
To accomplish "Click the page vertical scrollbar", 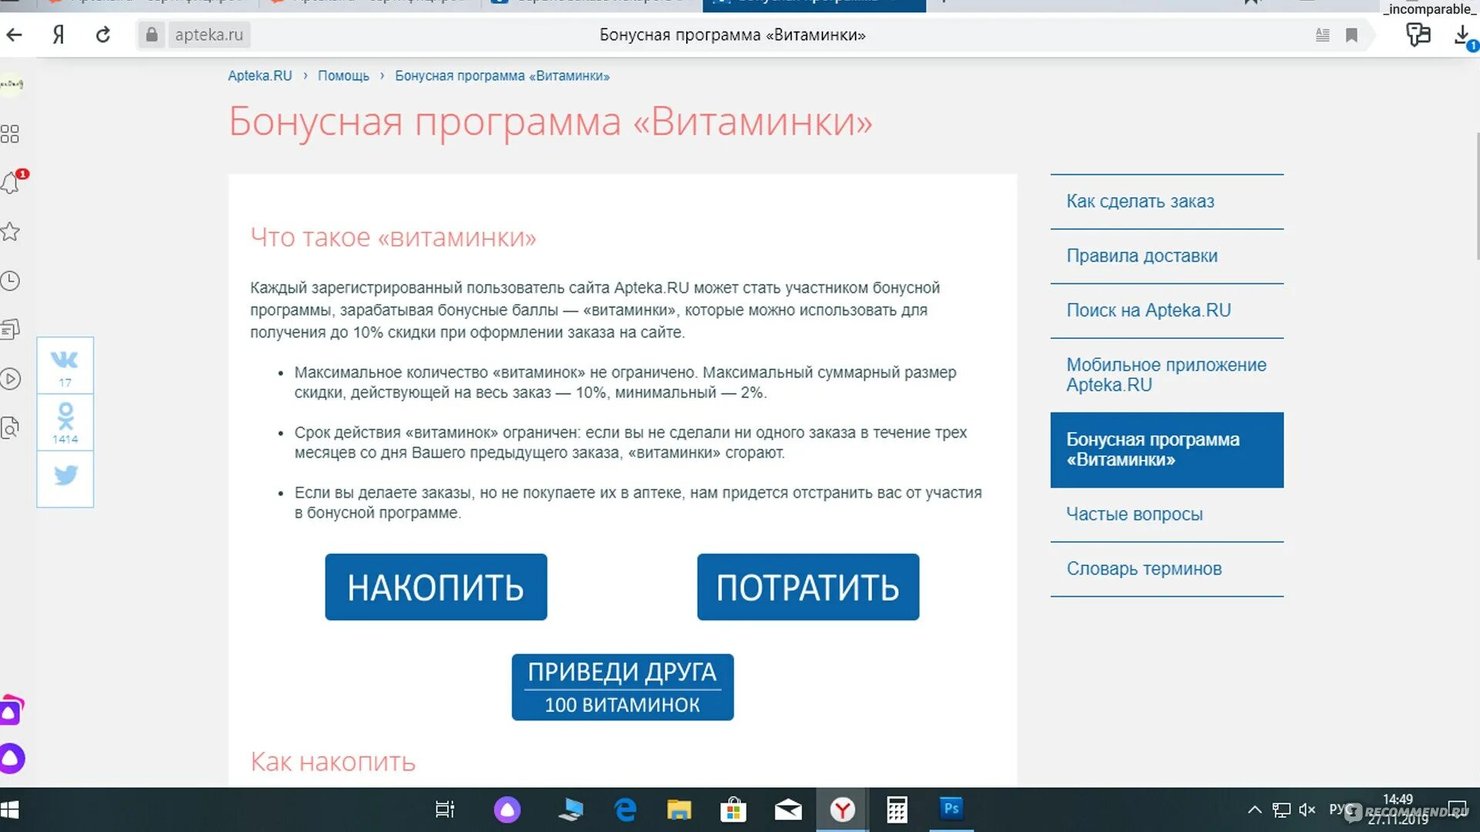I will pyautogui.click(x=1477, y=196).
